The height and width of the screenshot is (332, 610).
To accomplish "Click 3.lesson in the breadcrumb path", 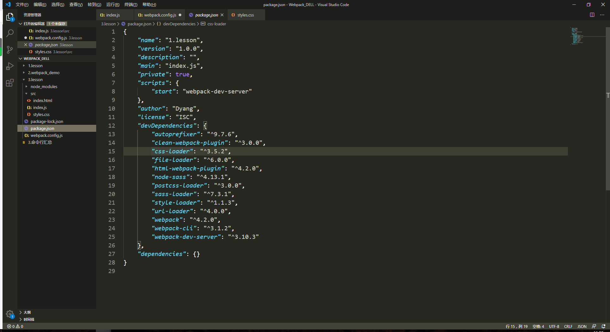I will [108, 24].
